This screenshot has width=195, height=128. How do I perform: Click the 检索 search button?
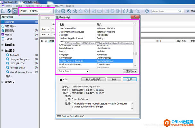47,18
